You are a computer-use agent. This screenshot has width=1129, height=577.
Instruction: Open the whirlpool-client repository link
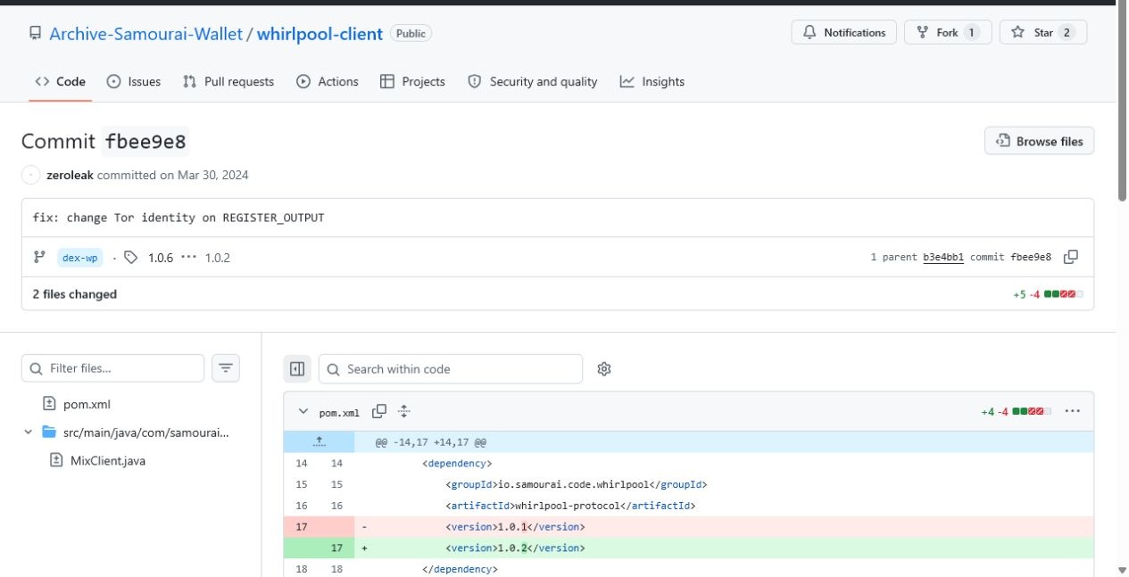320,34
